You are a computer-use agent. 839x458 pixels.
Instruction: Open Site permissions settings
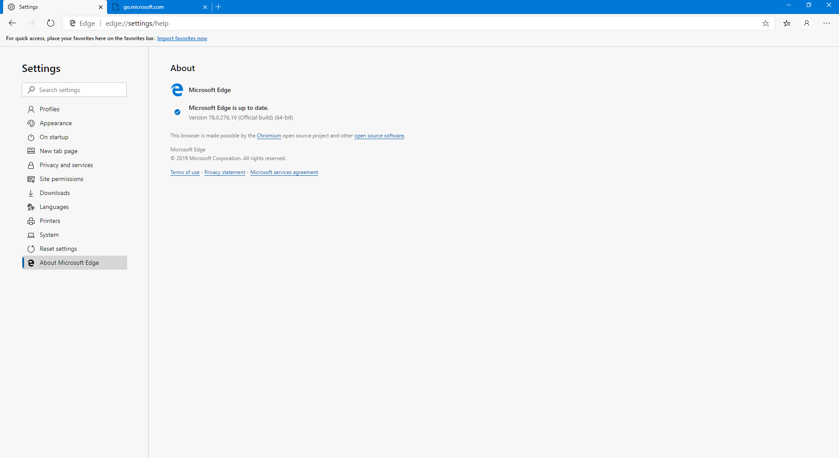[x=75, y=179]
